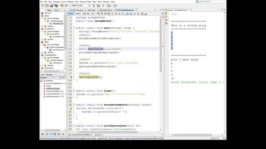Close the ArrayMethod.java tab
266x149 pixels.
(136, 10)
